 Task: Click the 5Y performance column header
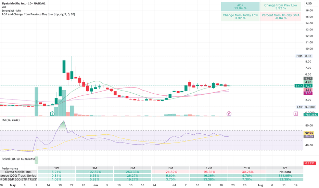(285, 168)
